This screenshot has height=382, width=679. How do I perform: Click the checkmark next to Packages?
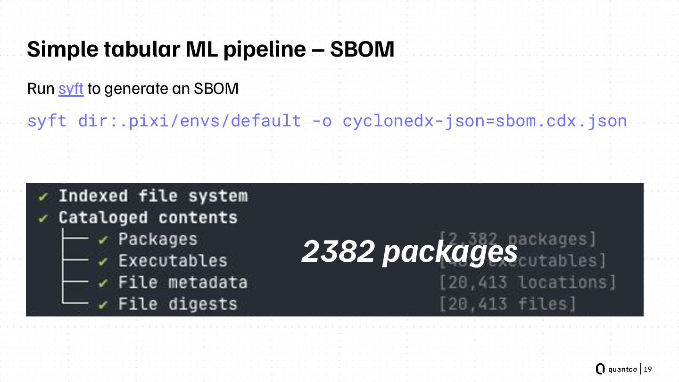tap(103, 240)
